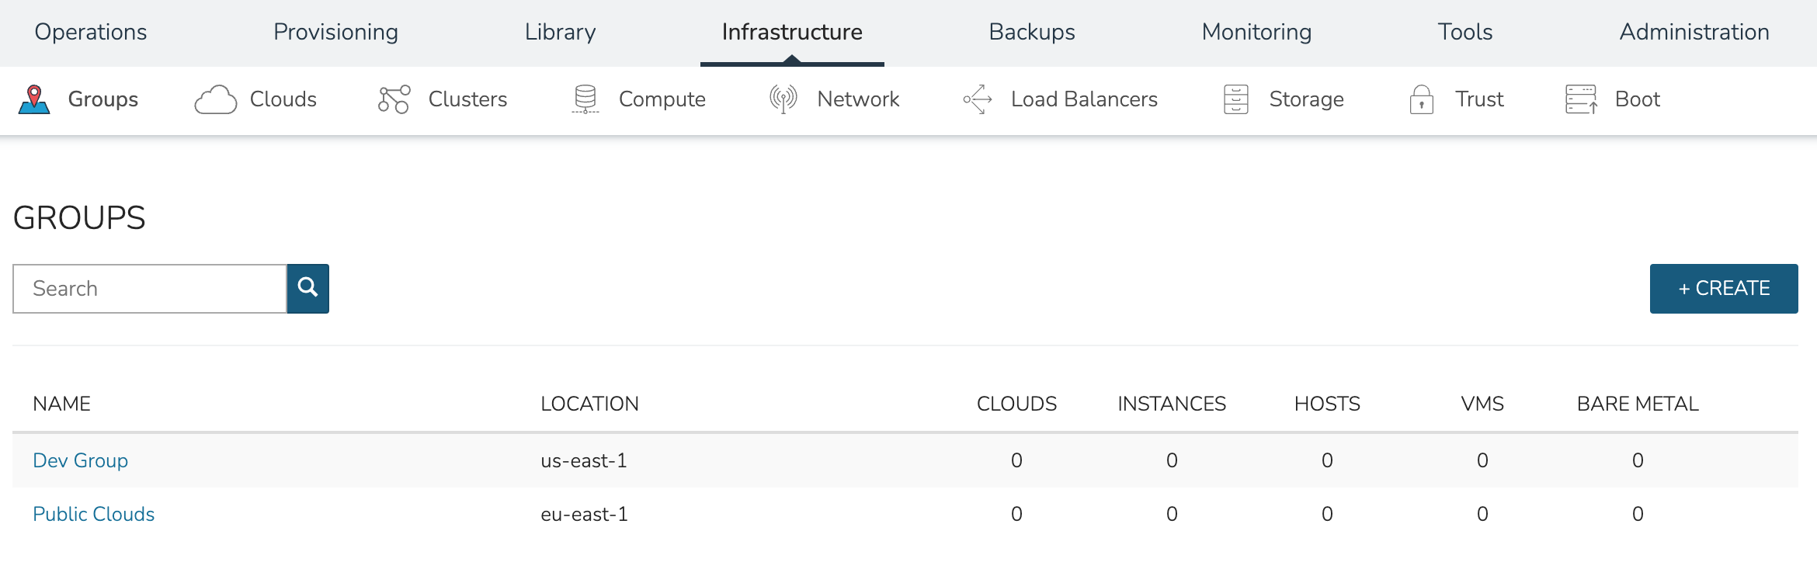Click the Groups map pin icon
The width and height of the screenshot is (1817, 576).
click(x=34, y=99)
